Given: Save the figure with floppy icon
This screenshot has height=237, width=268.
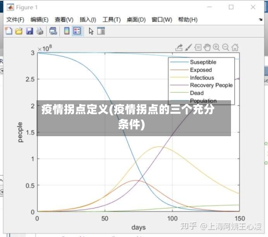Looking at the screenshot, I should point(29,31).
